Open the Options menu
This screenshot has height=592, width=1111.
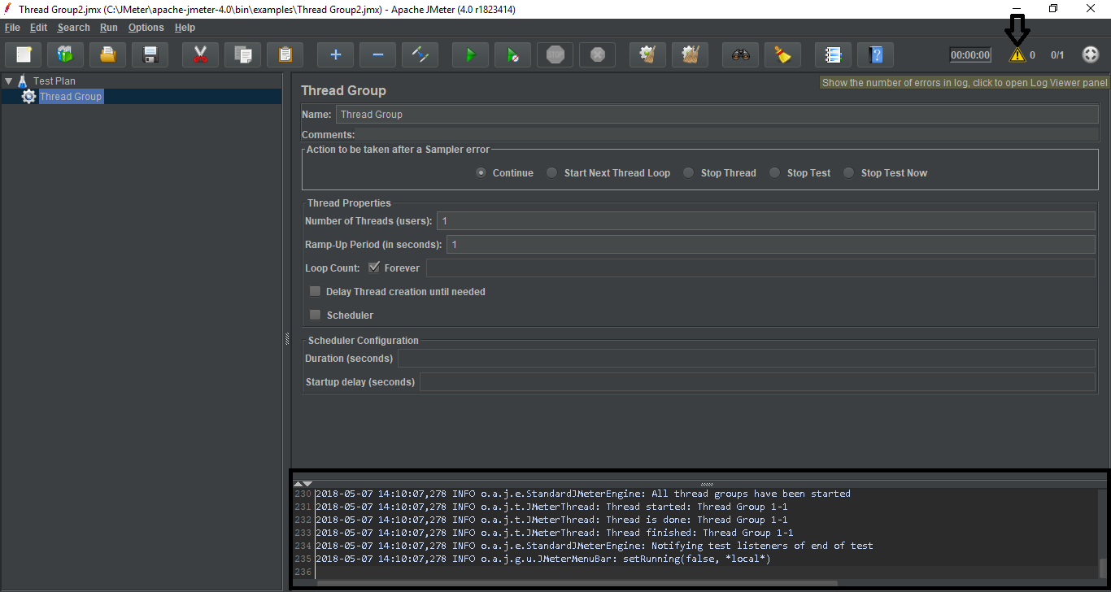tap(146, 28)
